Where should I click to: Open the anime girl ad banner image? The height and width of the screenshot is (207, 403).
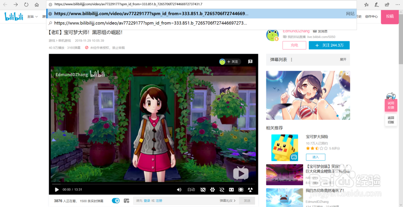point(308,95)
